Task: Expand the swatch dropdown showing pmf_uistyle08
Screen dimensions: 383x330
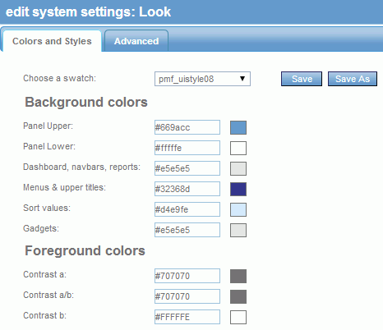Action: click(202, 79)
